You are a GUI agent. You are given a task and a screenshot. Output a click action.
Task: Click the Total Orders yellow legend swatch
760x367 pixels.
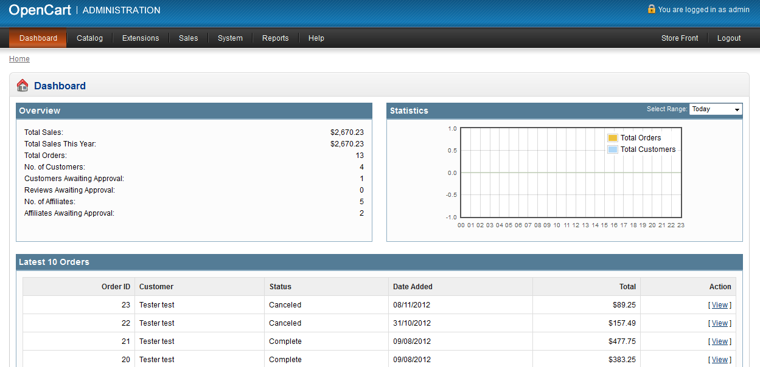point(613,138)
